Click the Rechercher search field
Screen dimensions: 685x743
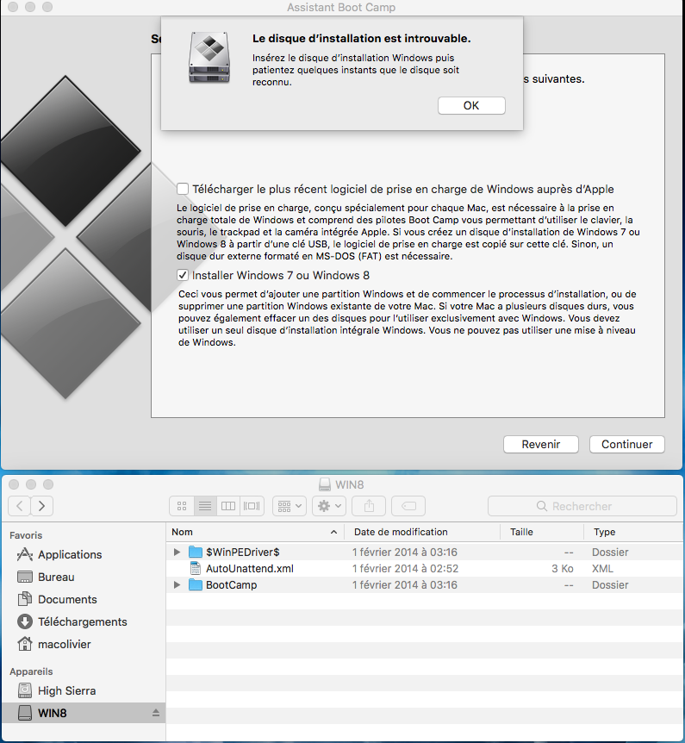click(x=582, y=506)
